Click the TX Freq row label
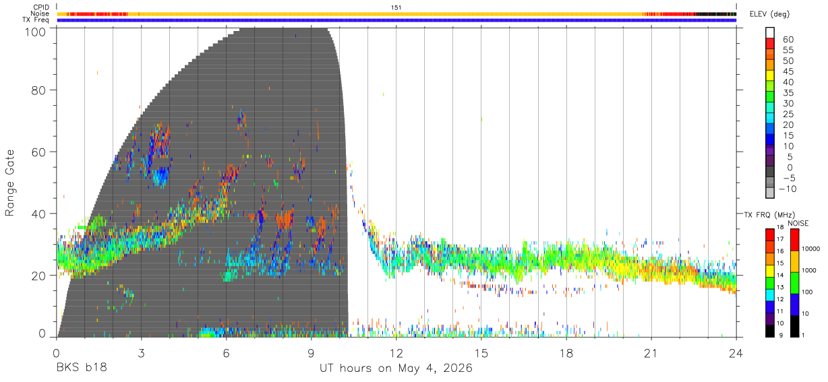The height and width of the screenshot is (382, 828). [35, 20]
